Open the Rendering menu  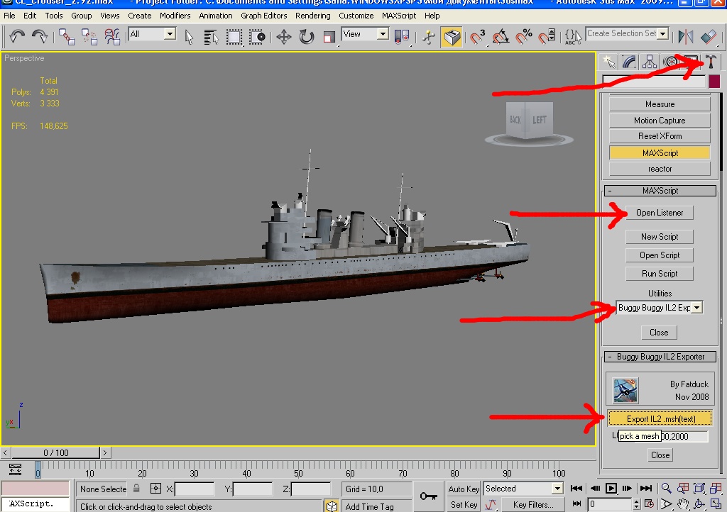click(312, 15)
